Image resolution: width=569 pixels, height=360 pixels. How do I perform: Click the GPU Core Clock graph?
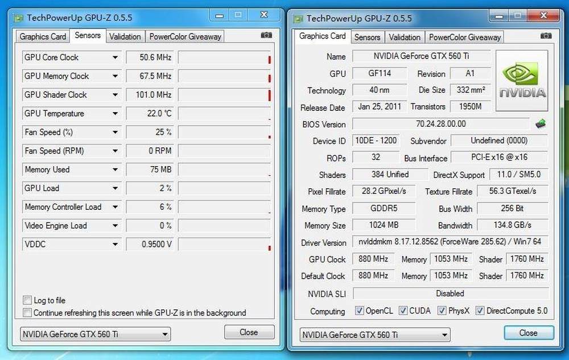[225, 57]
